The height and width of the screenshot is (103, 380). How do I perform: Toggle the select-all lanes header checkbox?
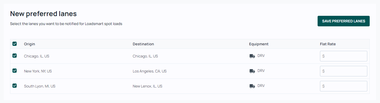tap(15, 44)
